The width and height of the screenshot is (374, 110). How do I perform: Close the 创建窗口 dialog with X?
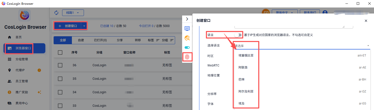click(x=366, y=21)
